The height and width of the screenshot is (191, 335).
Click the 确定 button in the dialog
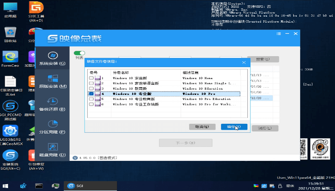click(x=234, y=127)
